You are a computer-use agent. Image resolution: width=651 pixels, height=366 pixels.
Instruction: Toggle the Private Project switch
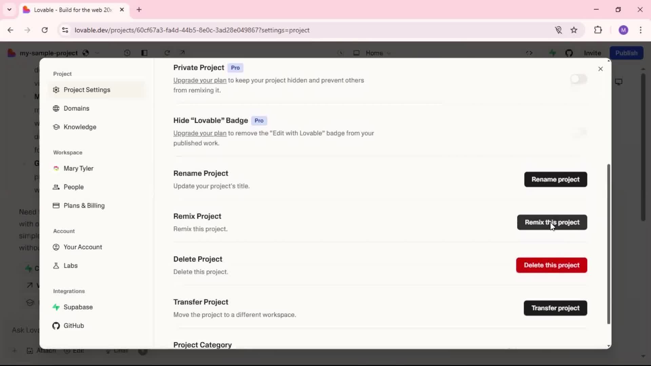point(578,79)
